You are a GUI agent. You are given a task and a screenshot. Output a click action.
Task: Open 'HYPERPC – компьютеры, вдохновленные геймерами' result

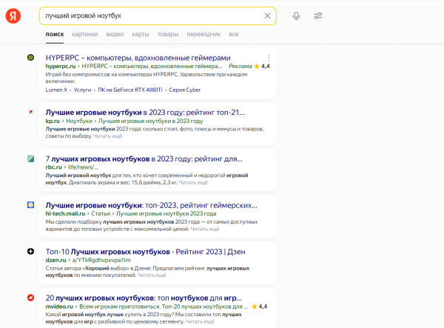(x=138, y=58)
